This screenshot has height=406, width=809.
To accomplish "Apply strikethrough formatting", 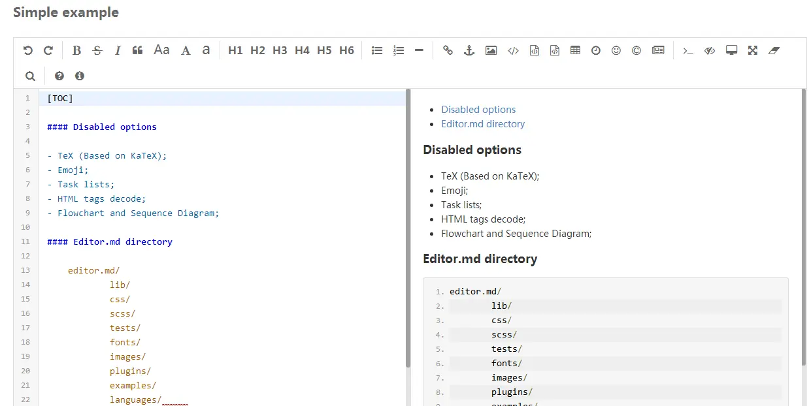I will tap(97, 50).
